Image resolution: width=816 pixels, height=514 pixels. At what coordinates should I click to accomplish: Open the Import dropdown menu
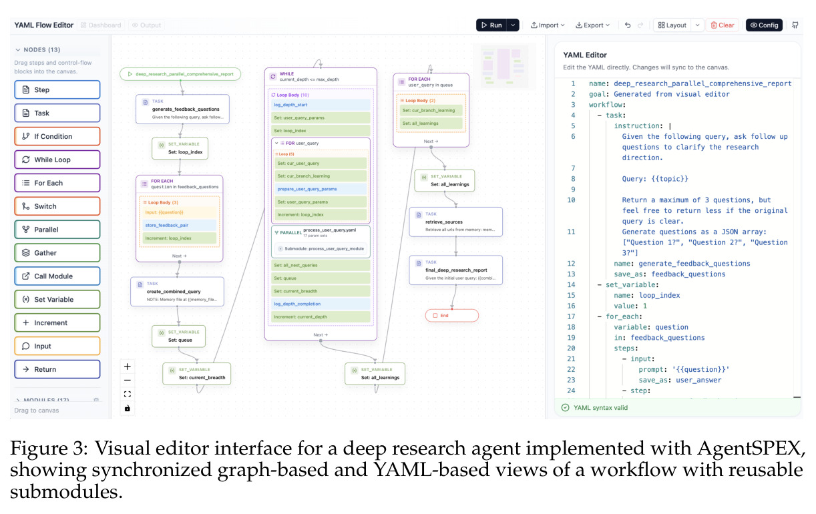pos(548,25)
